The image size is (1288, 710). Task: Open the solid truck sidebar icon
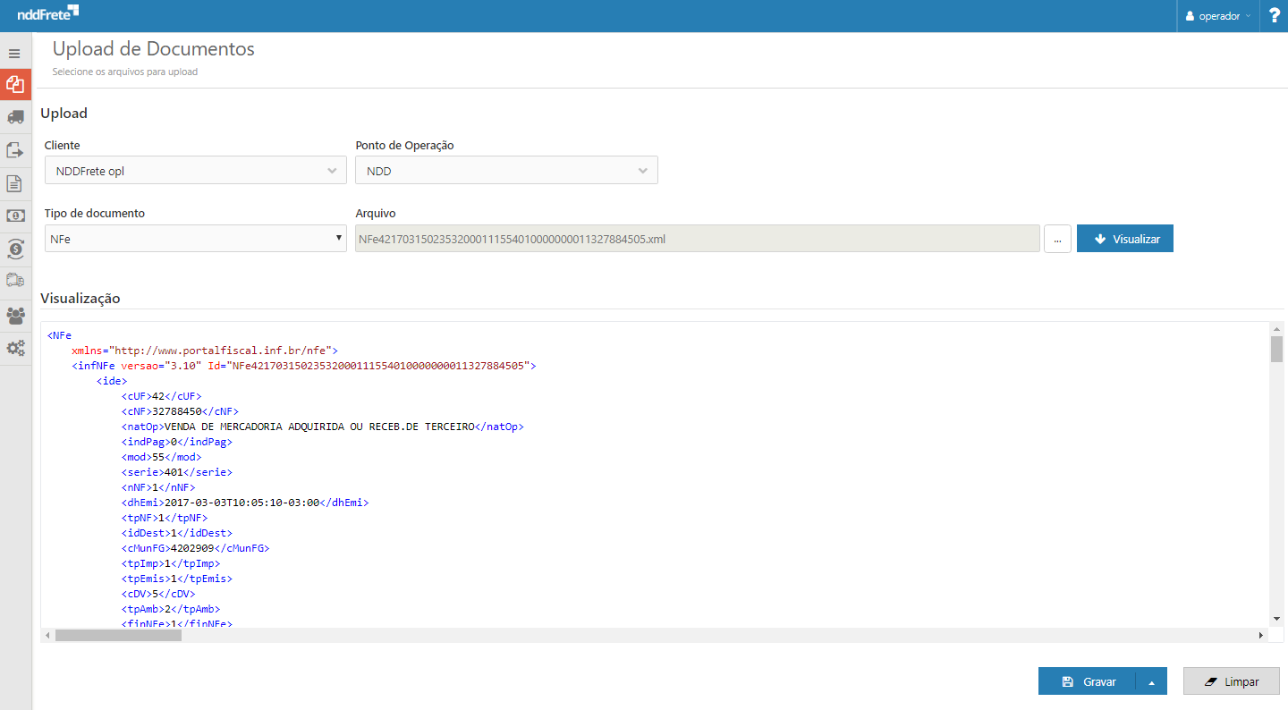click(14, 117)
